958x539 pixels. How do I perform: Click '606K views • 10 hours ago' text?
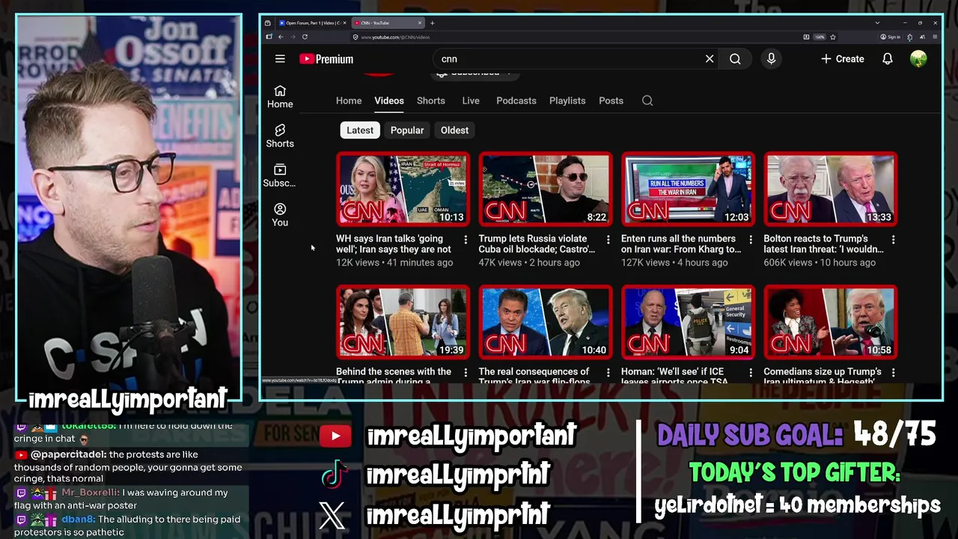pos(820,263)
